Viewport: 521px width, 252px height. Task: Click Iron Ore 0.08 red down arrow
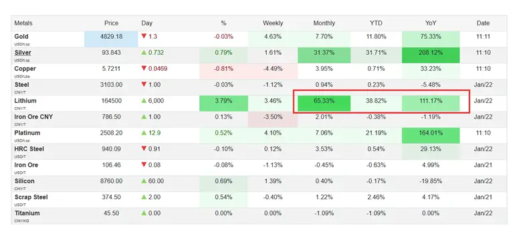tap(144, 164)
